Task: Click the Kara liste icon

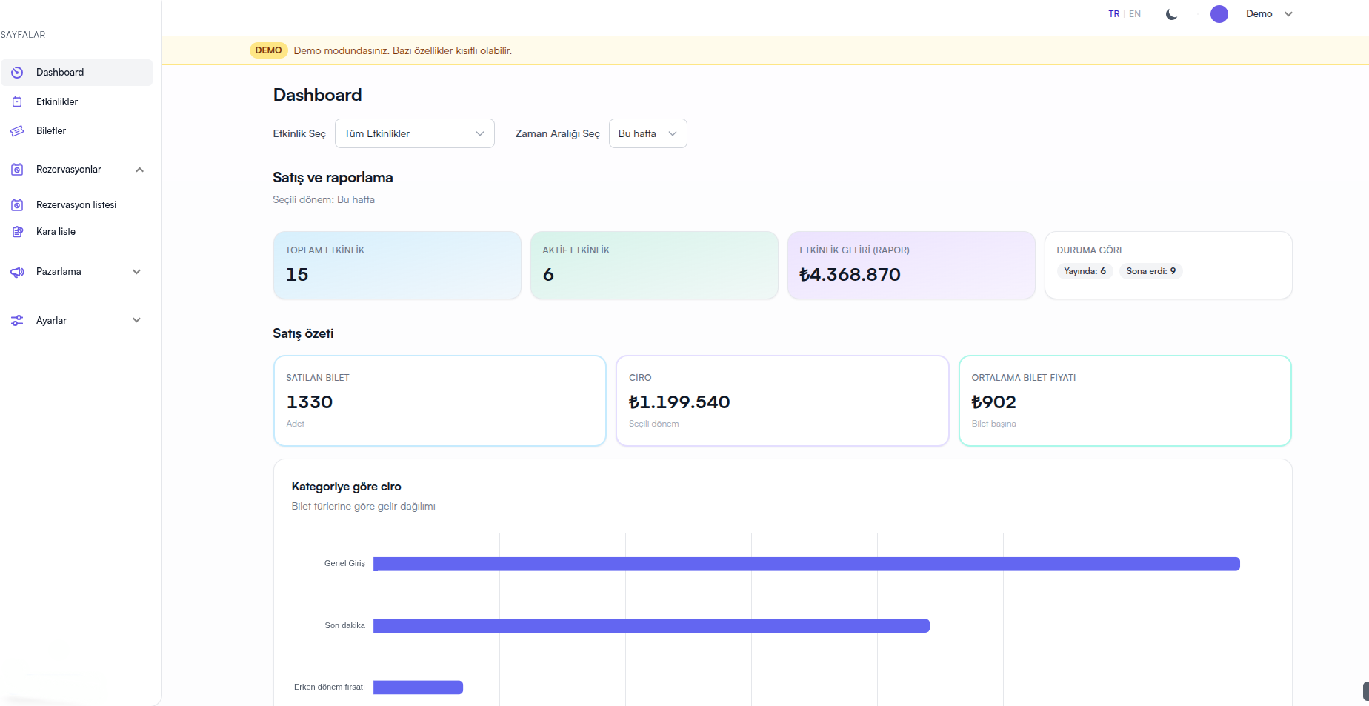Action: pyautogui.click(x=17, y=232)
